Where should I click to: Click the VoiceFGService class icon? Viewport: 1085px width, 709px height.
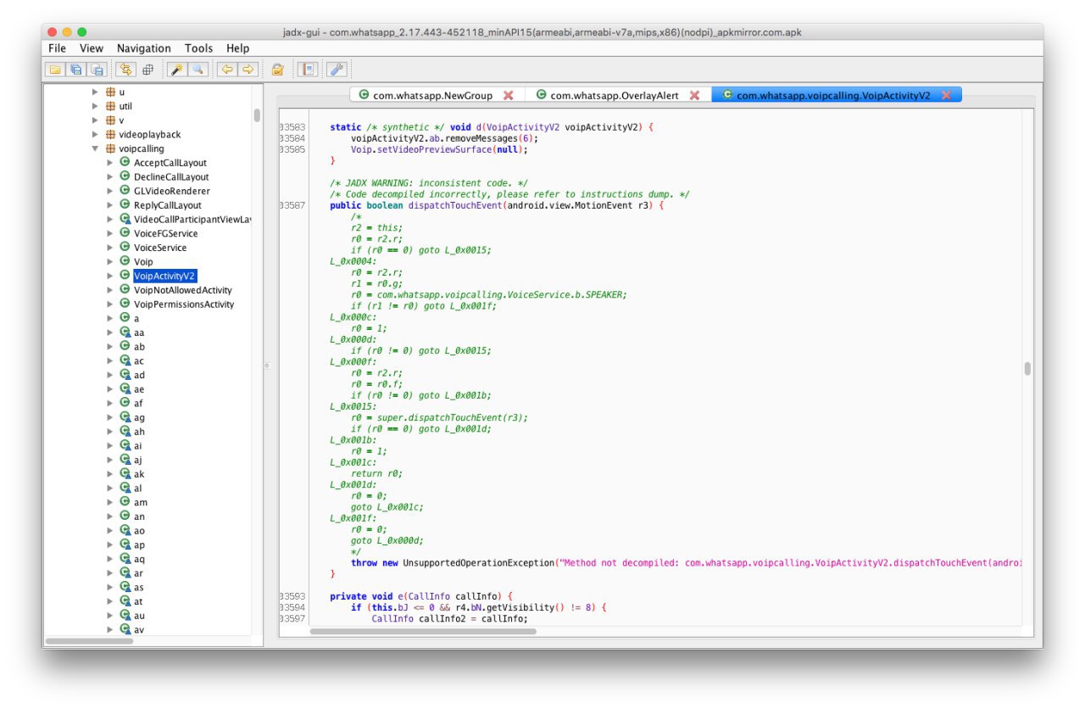pyautogui.click(x=125, y=233)
